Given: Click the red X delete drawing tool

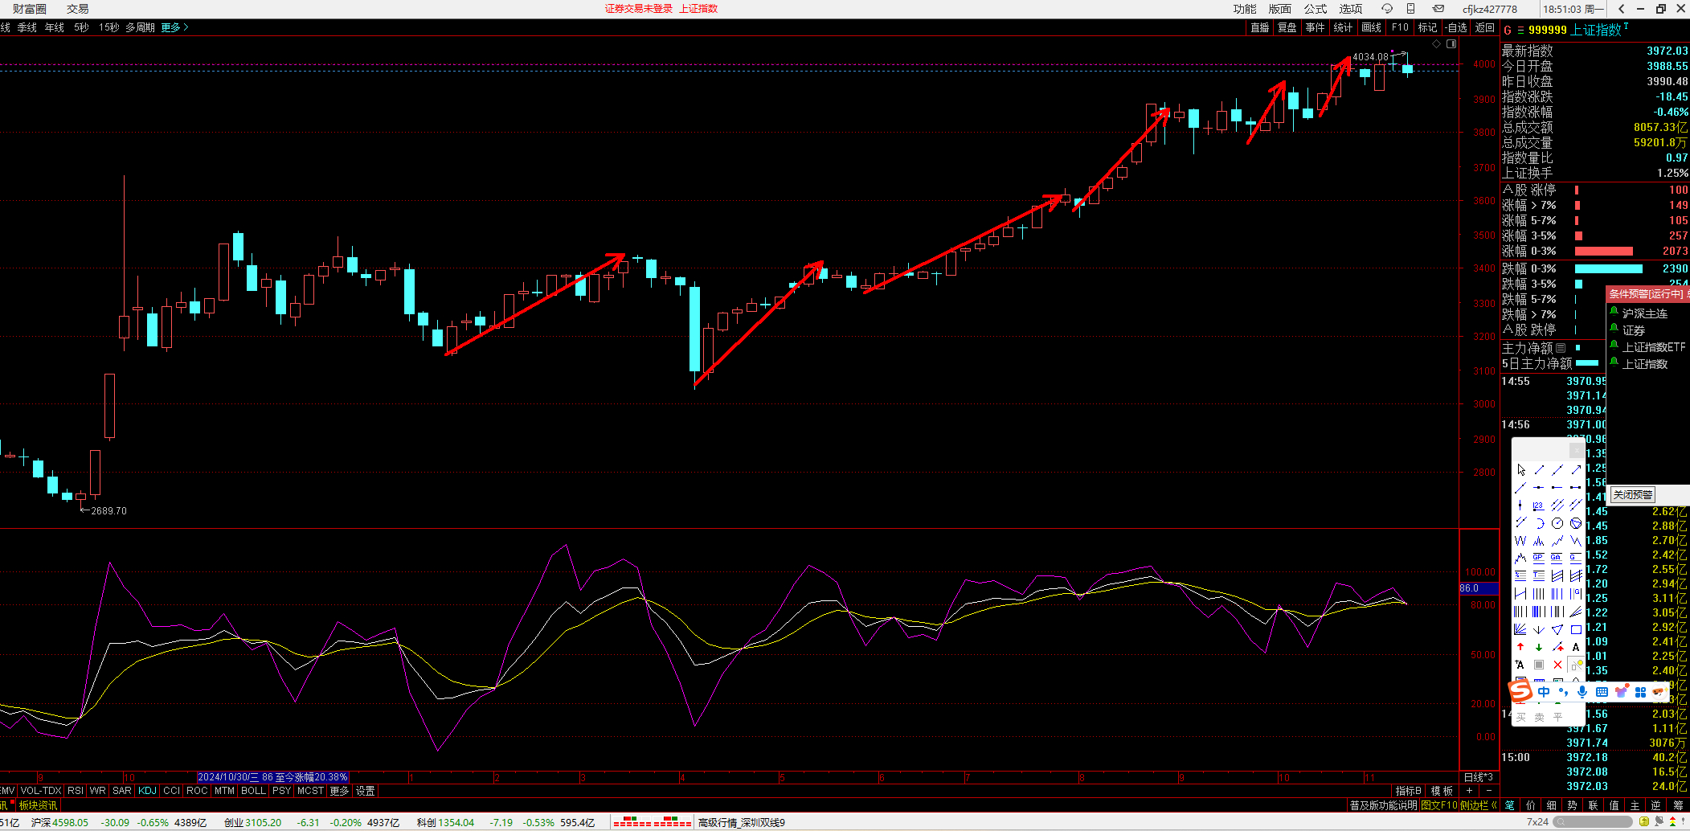Looking at the screenshot, I should [x=1557, y=665].
